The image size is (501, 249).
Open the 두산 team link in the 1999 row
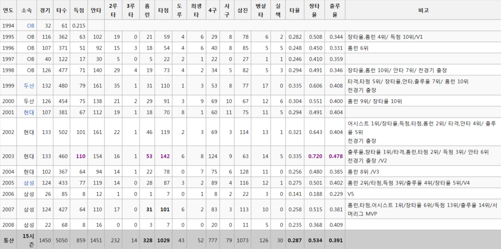[29, 86]
